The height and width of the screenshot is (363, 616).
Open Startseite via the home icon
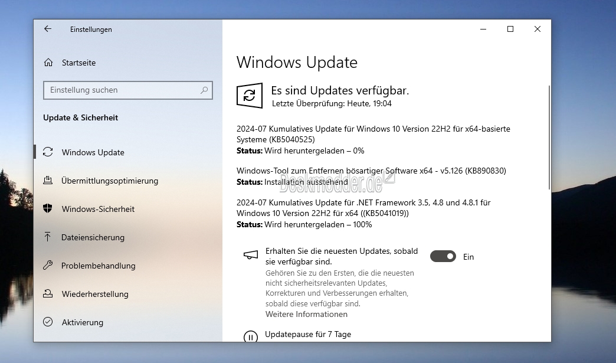48,63
